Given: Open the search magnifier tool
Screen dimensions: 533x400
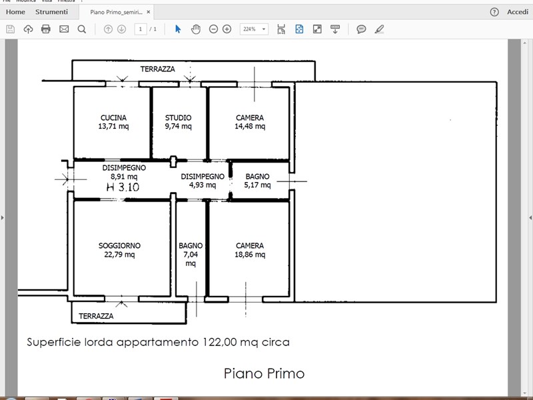Looking at the screenshot, I should click(x=82, y=29).
